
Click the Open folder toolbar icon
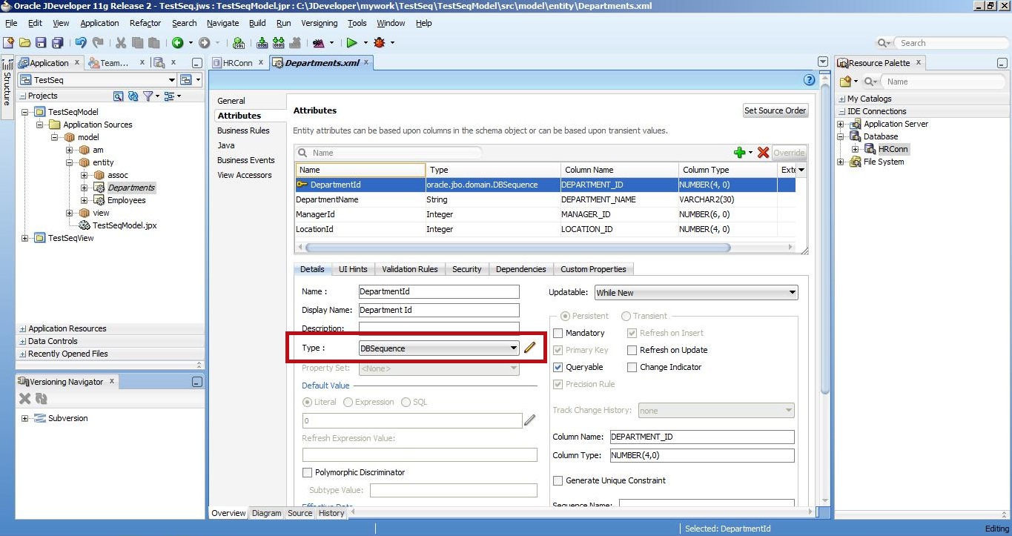pos(24,43)
